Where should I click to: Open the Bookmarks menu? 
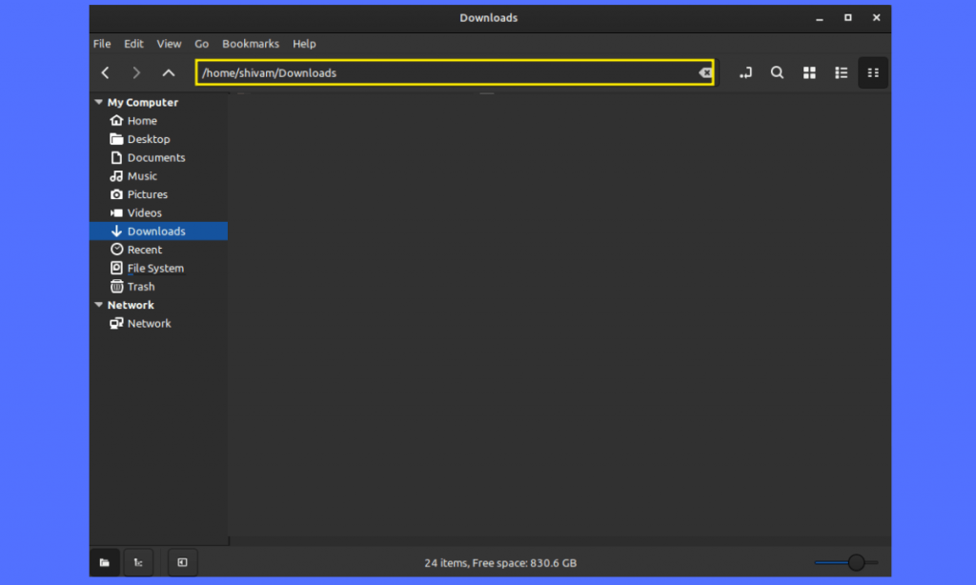click(251, 44)
